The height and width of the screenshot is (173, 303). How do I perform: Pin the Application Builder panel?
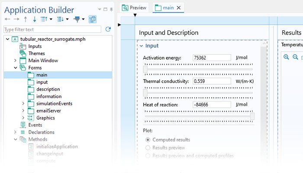click(111, 9)
